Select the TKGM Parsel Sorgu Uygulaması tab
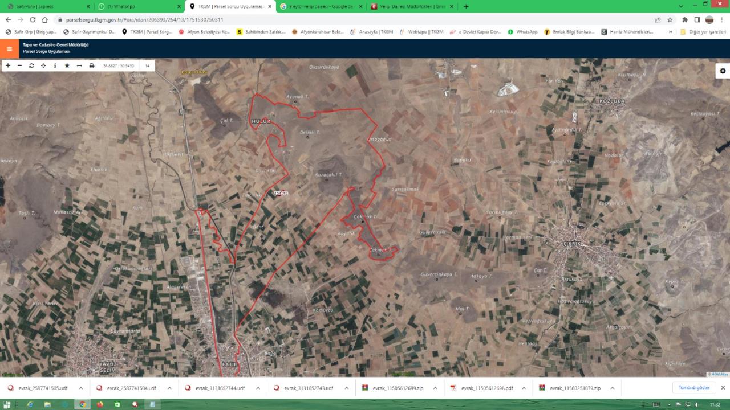 click(x=230, y=6)
